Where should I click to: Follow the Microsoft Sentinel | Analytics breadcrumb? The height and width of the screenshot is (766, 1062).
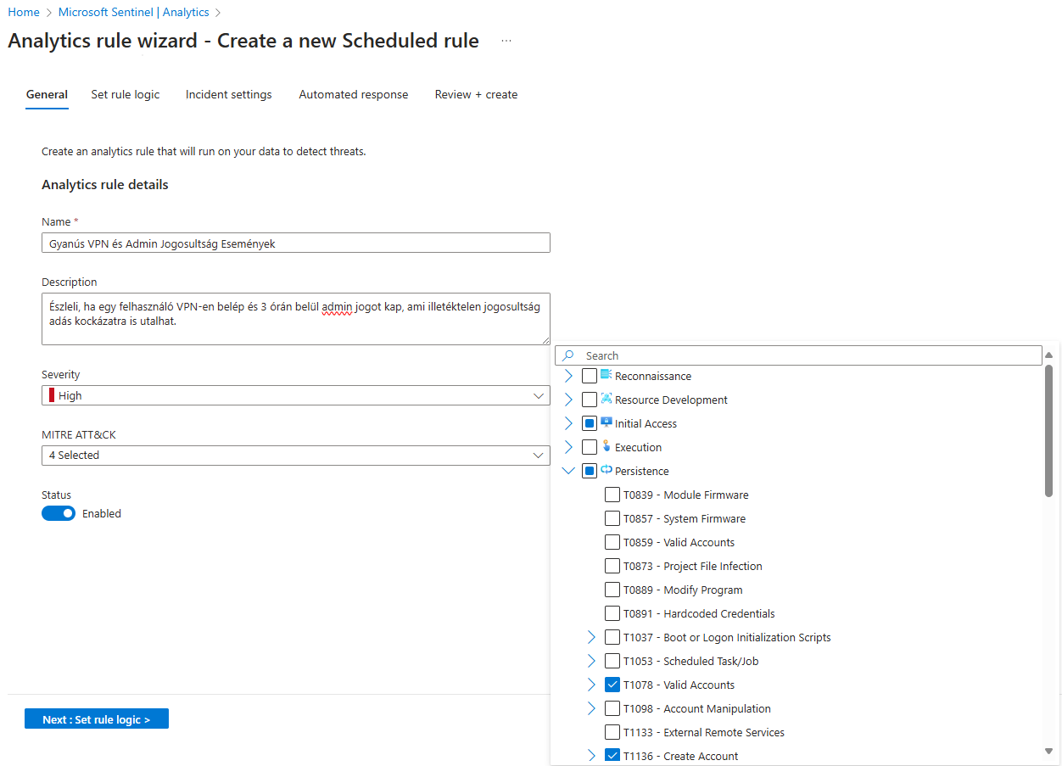[134, 13]
